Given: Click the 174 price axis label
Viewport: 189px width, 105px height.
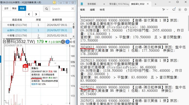Looking at the screenshot, I should (x=73, y=86).
